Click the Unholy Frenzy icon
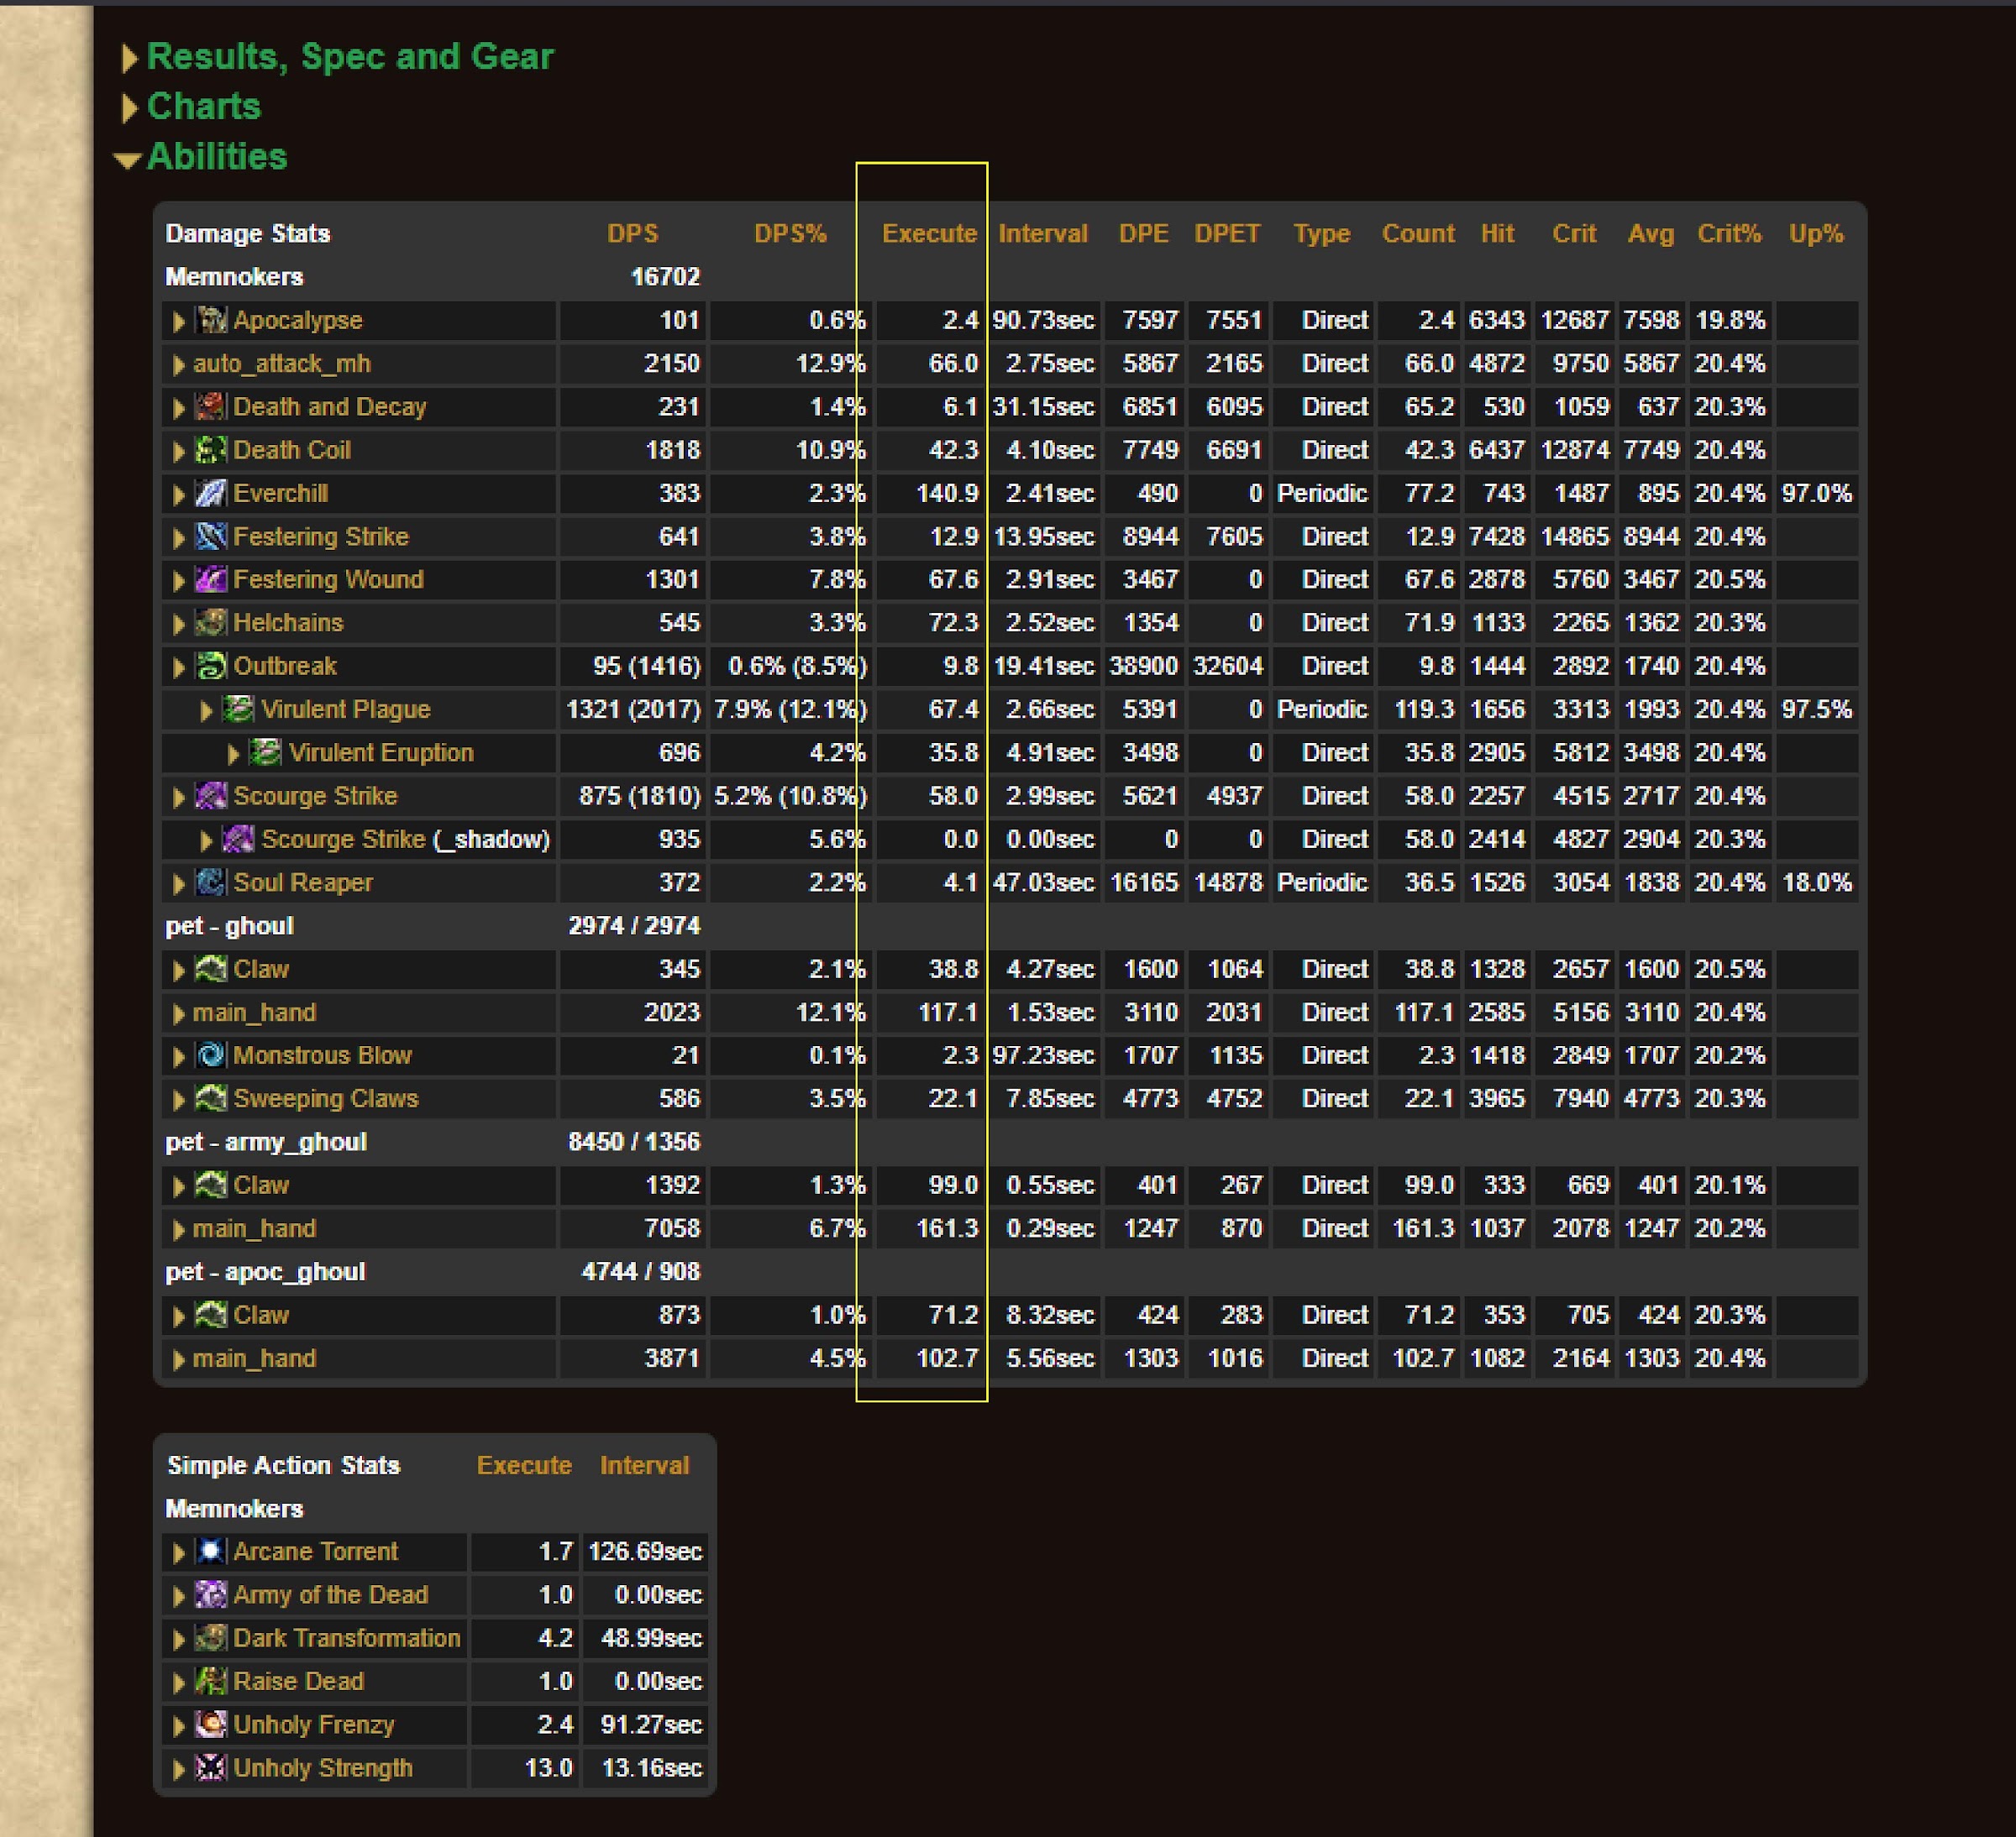Screen dimensions: 2016x1837 pyautogui.click(x=210, y=1725)
